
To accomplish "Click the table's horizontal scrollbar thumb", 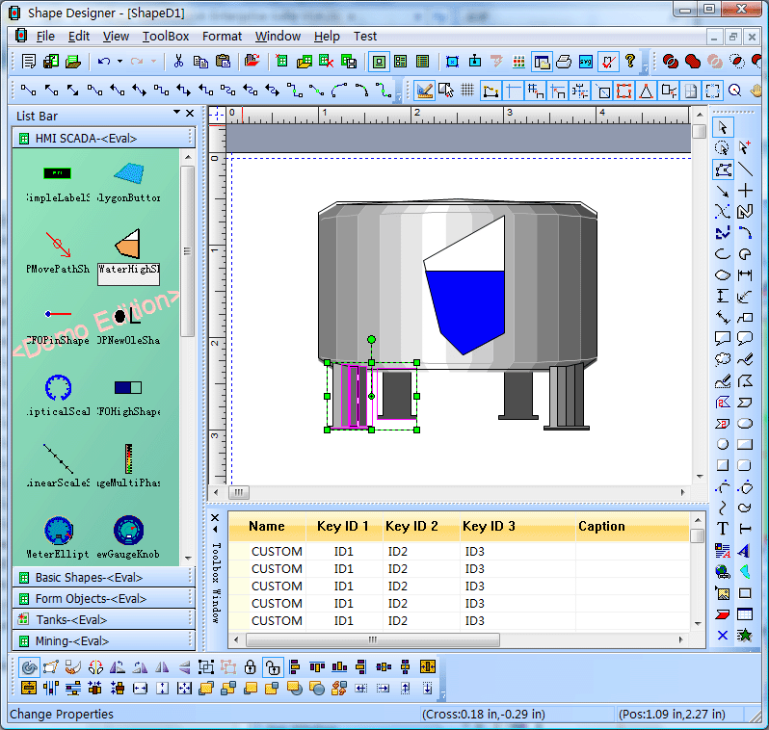I will (x=373, y=639).
